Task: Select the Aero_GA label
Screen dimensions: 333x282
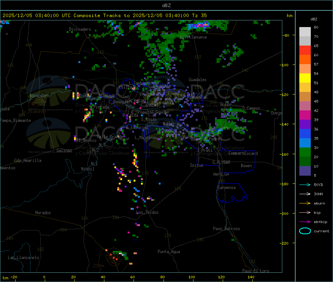Action: click(x=221, y=174)
